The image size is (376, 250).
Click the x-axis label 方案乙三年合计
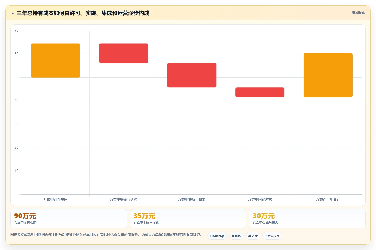tap(328, 199)
